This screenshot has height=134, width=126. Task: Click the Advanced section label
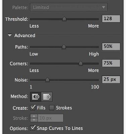point(25,35)
